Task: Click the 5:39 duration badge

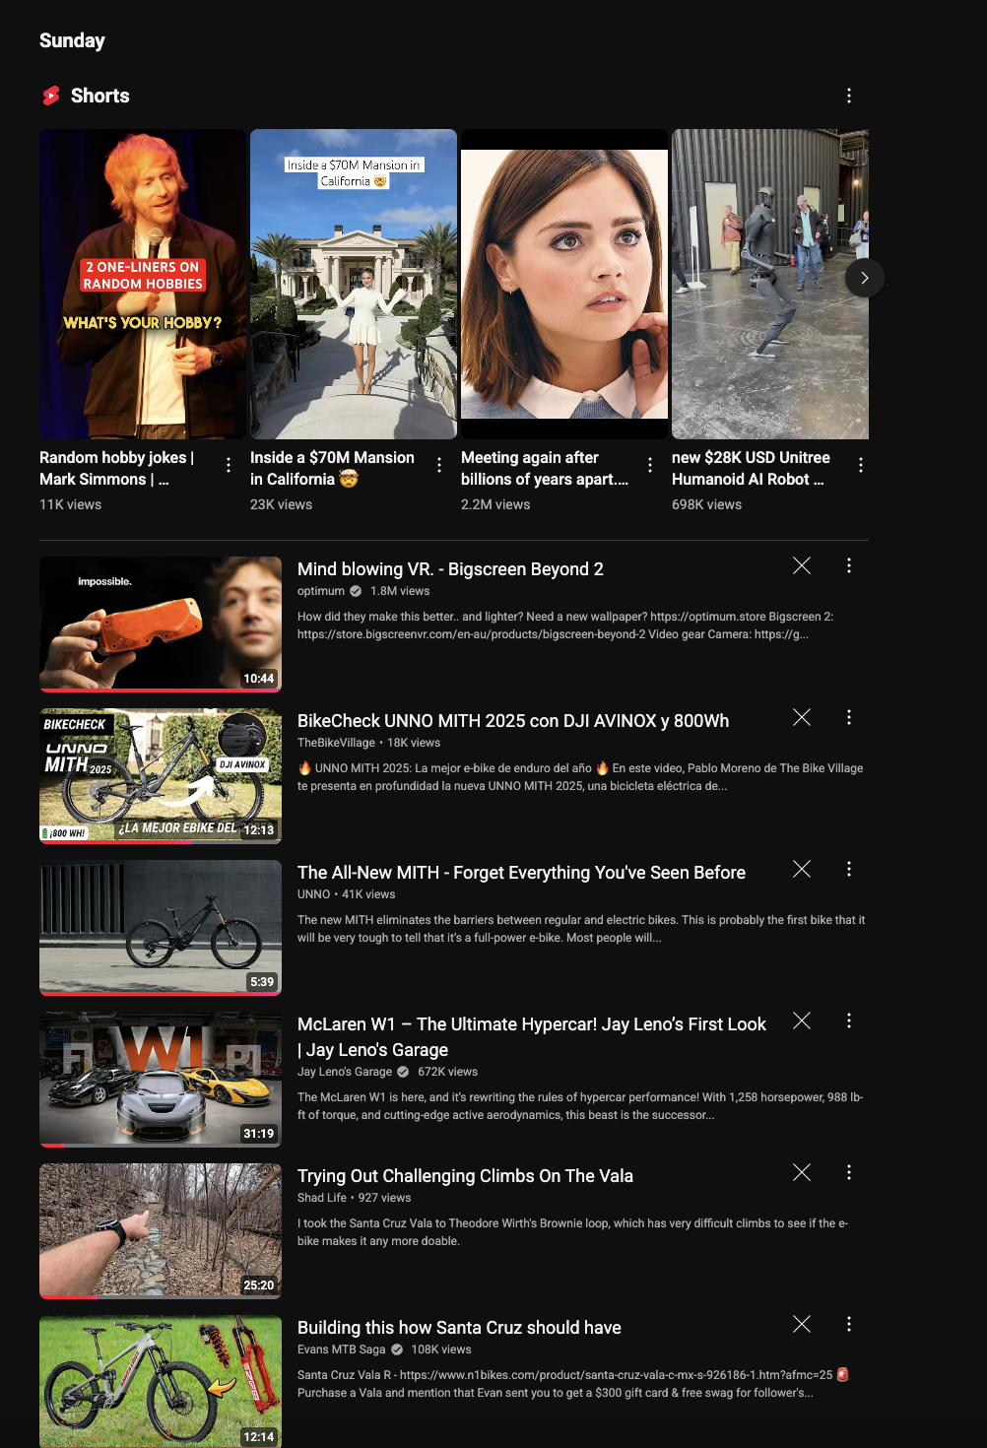Action: click(262, 982)
